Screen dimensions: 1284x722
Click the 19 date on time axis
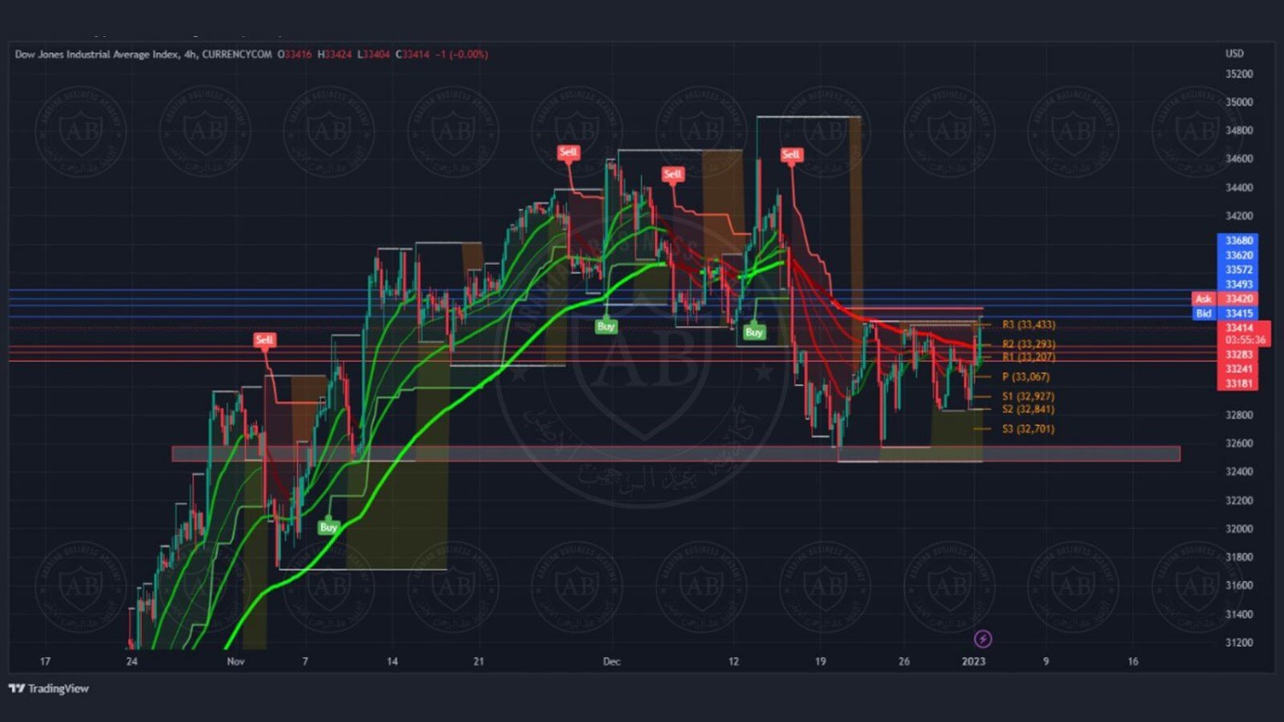820,661
